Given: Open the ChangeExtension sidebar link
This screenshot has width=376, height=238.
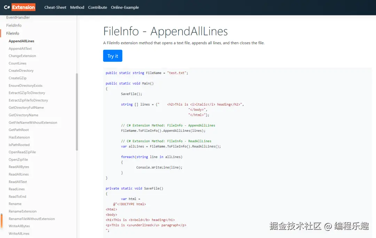Looking at the screenshot, I should [22, 56].
